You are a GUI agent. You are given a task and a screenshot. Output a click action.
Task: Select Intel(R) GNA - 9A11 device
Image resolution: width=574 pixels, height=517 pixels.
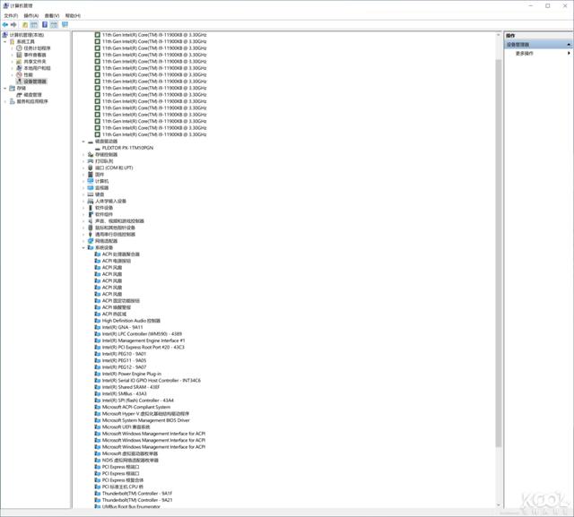(x=123, y=327)
